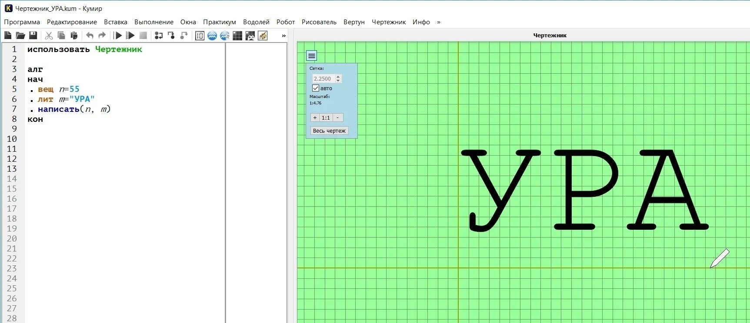Open the I/O console window icon
750x323 pixels.
200,36
